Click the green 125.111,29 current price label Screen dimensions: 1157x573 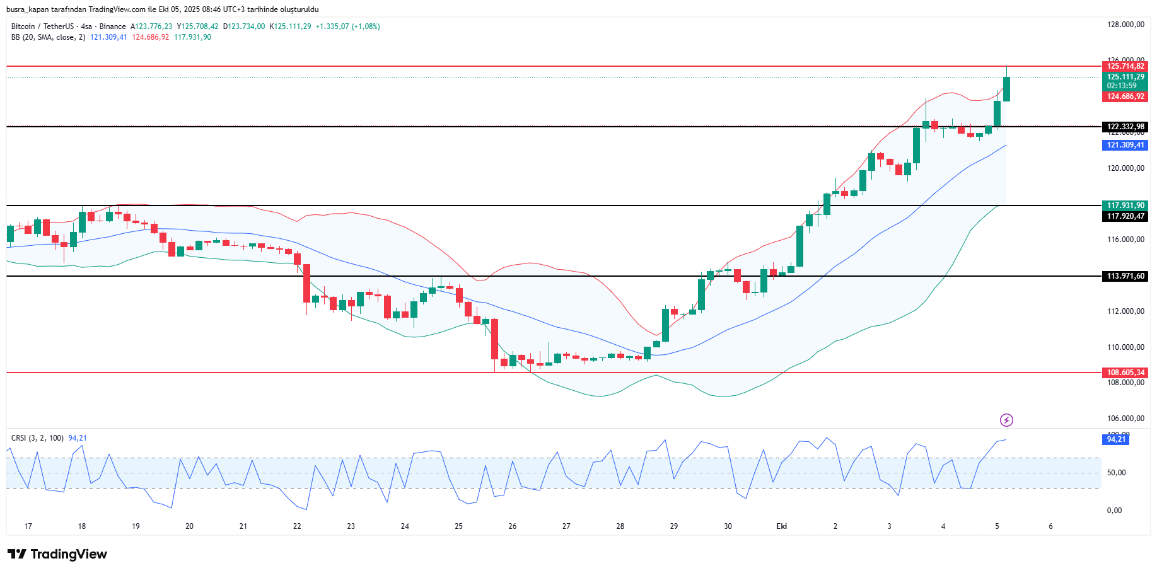click(x=1125, y=77)
